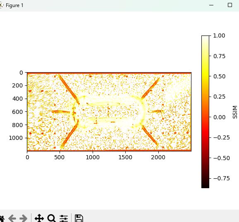Click the 0.00 tick on the colorbar
This screenshot has width=239, height=222.
219,117
